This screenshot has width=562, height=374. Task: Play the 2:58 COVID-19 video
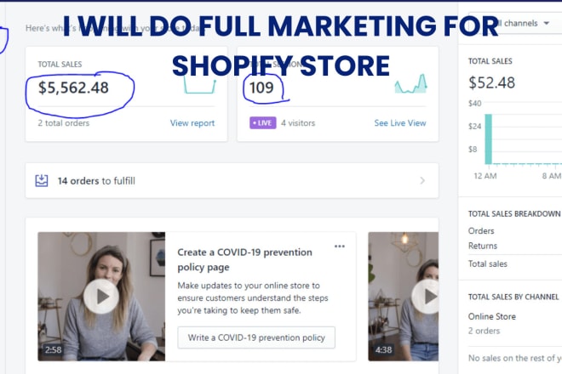[101, 297]
